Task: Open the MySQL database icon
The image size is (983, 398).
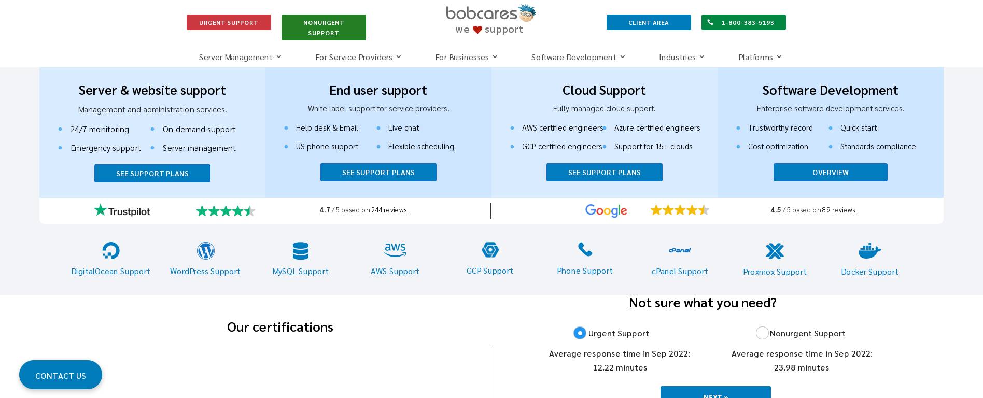Action: coord(300,251)
